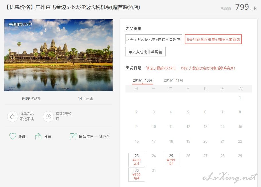
Task: Click the fill-in-info pencil icon
Action: coord(73,136)
